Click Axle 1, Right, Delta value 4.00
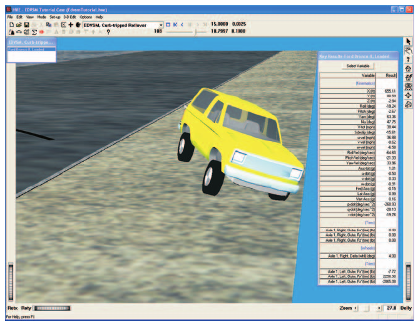The width and height of the screenshot is (418, 324). point(392,256)
